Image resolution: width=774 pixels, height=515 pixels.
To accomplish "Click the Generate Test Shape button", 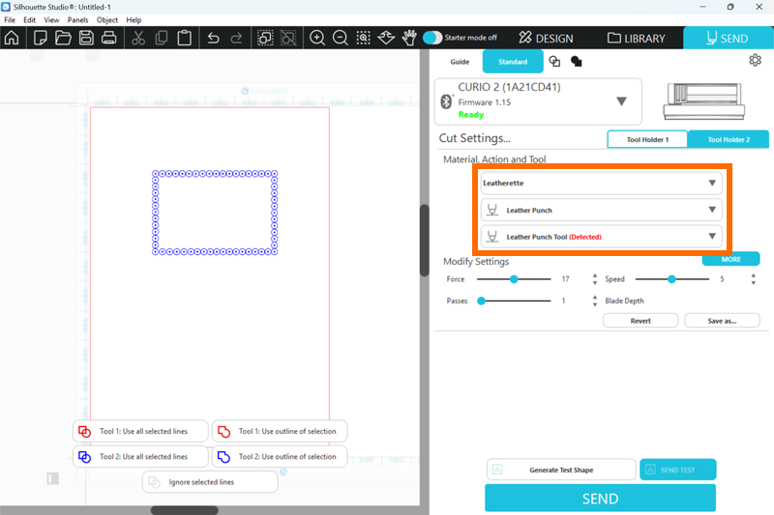I will coord(561,470).
